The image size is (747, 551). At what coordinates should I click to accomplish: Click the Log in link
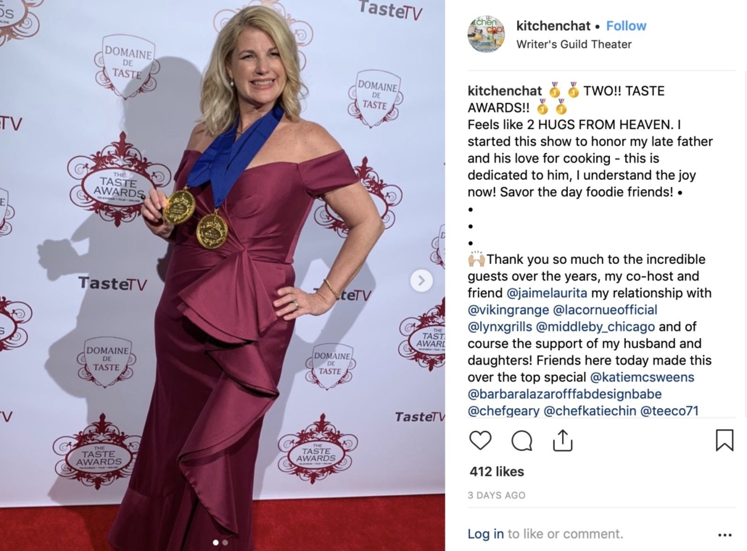click(485, 534)
